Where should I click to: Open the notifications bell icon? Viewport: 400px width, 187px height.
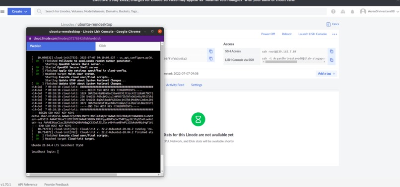[352, 11]
